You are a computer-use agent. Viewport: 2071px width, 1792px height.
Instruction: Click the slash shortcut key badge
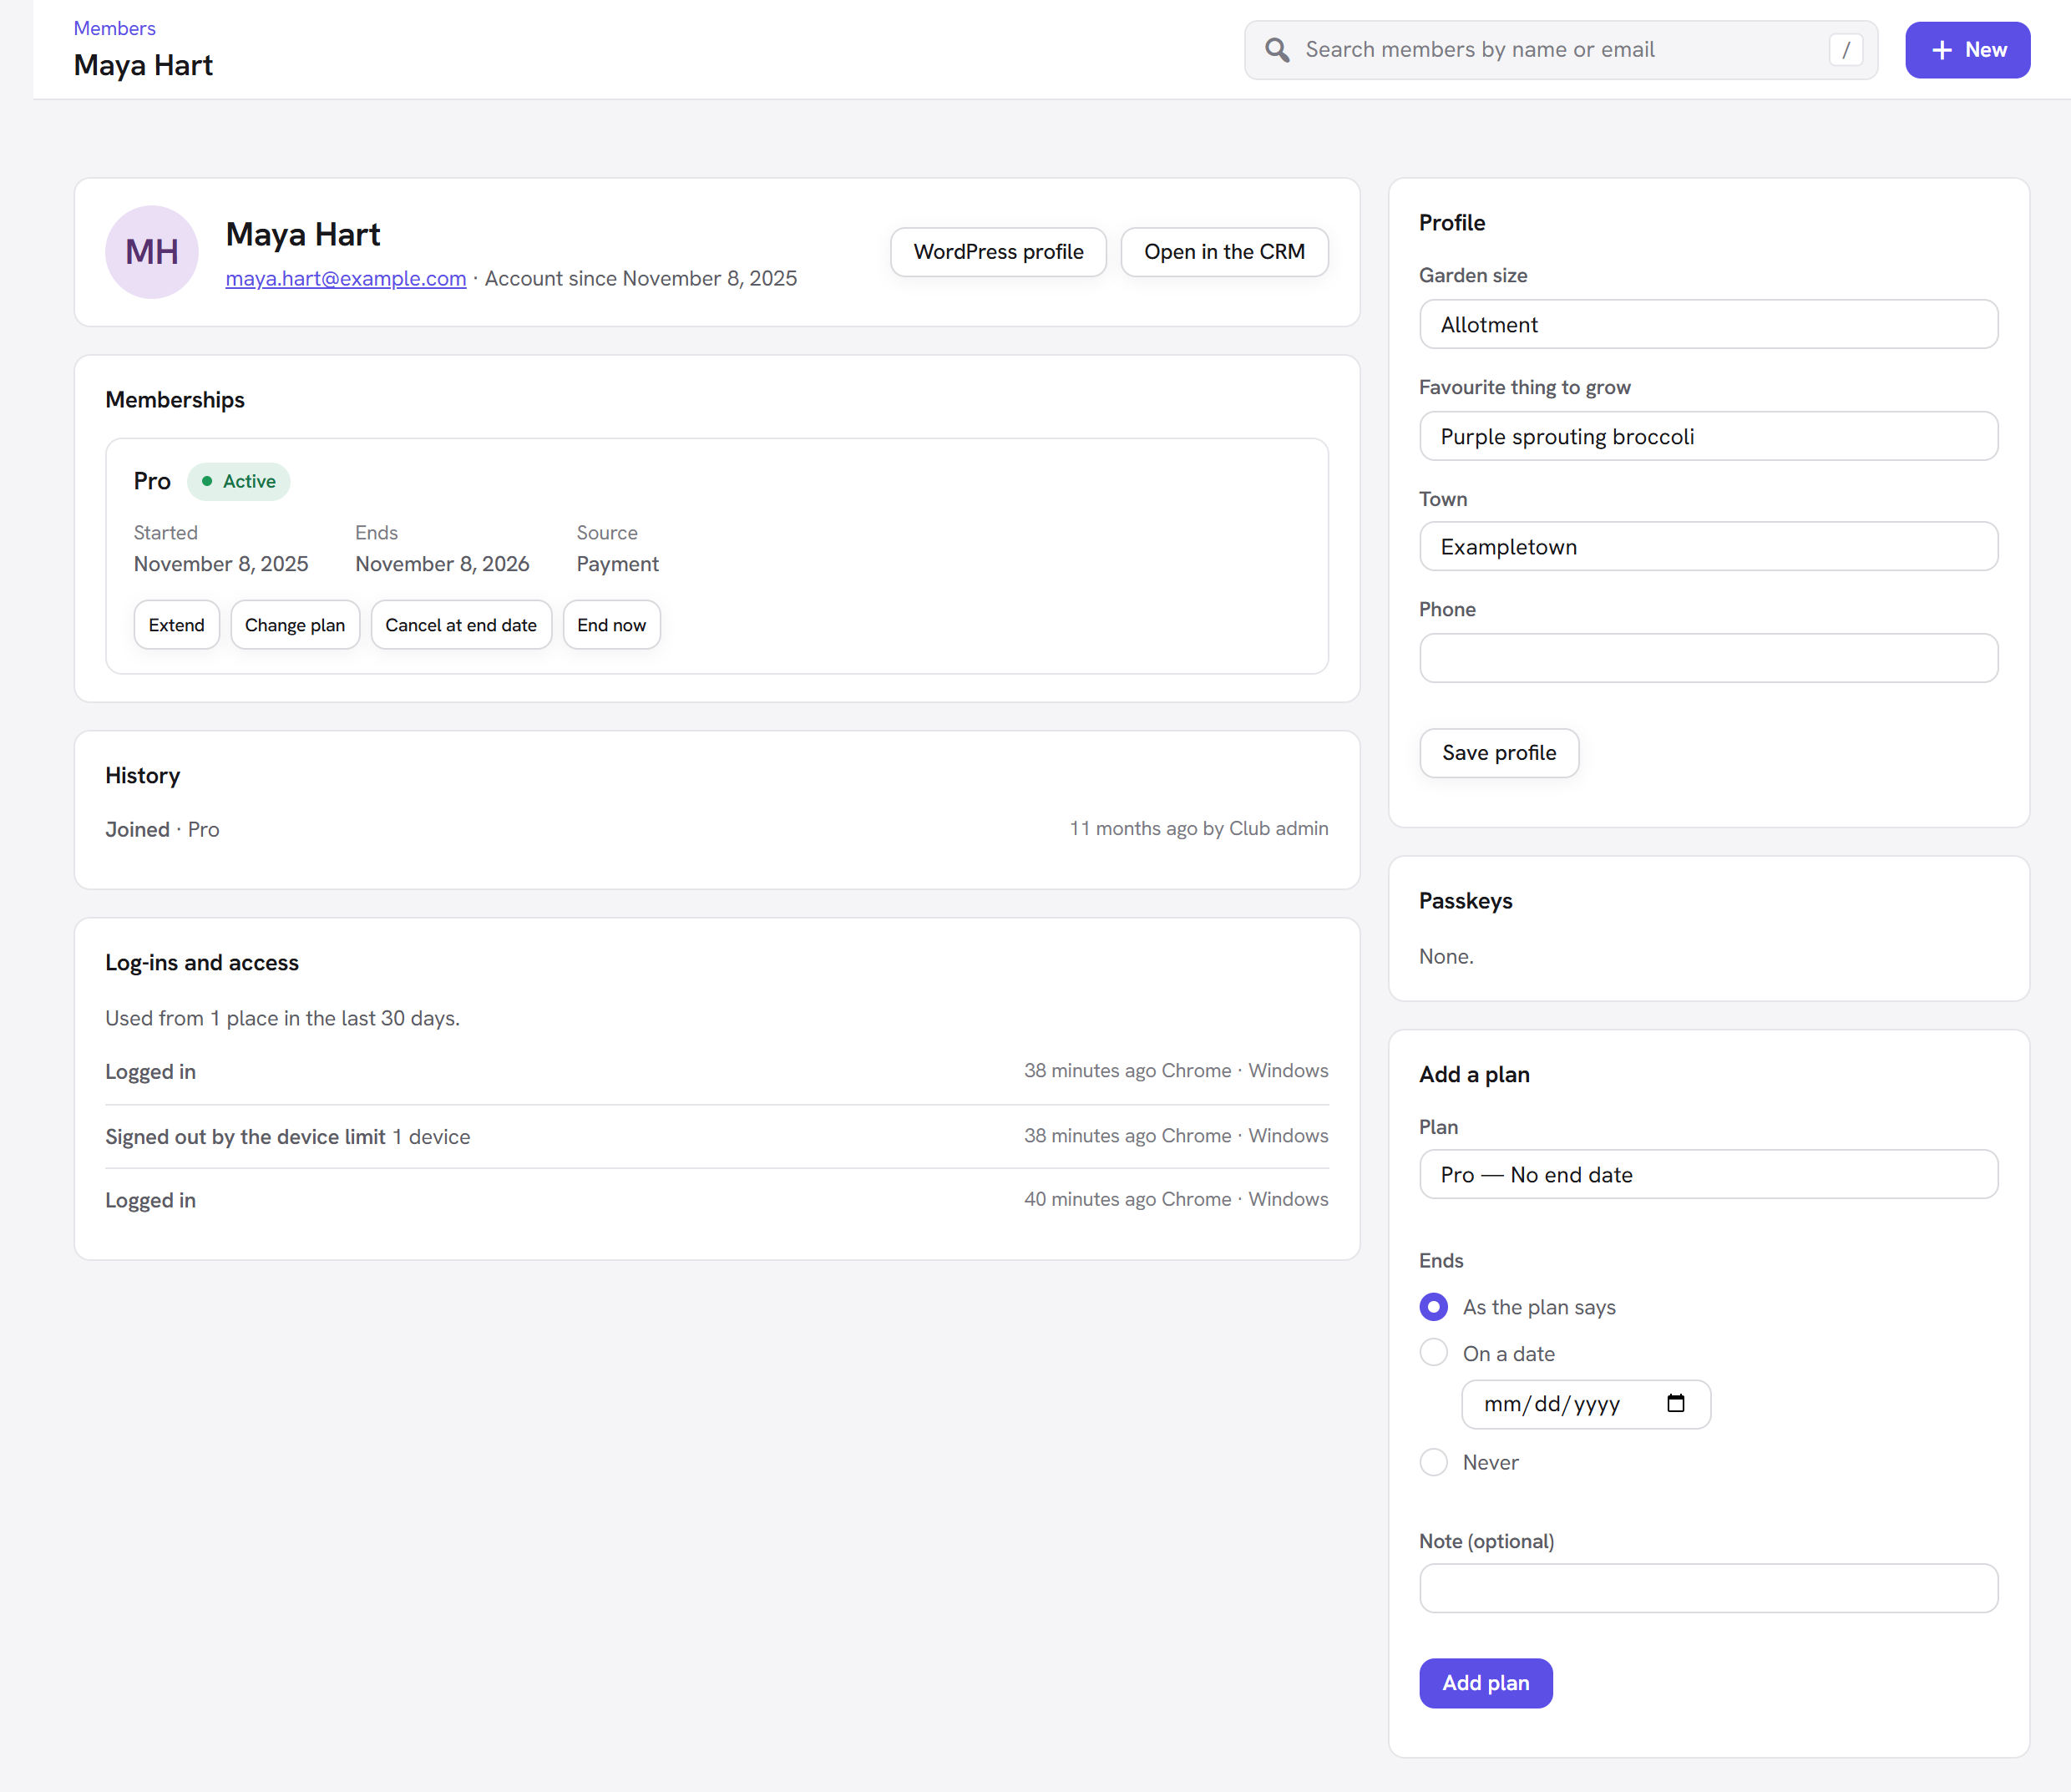click(x=1845, y=50)
